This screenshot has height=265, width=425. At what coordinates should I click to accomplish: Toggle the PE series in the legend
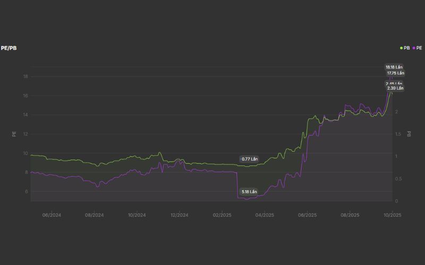click(419, 48)
